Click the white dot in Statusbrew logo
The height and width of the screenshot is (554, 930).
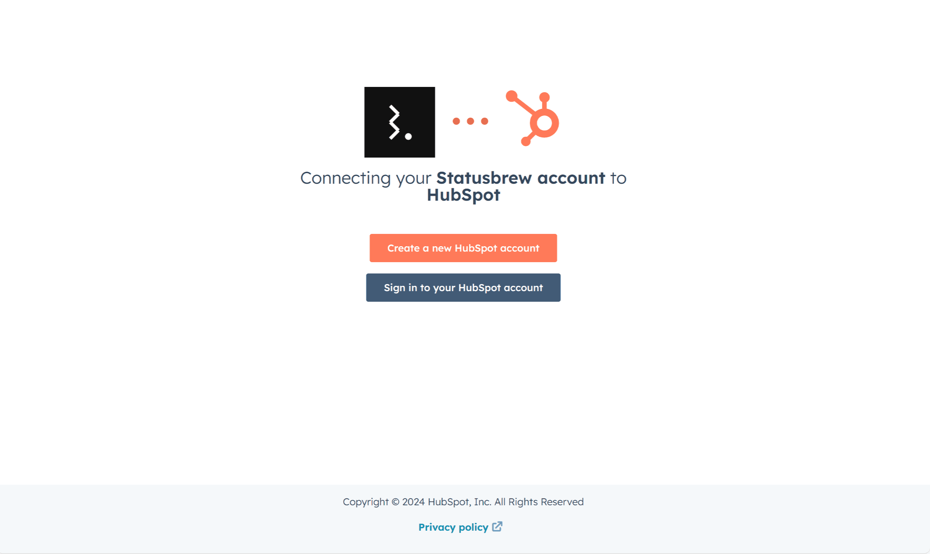pos(409,137)
